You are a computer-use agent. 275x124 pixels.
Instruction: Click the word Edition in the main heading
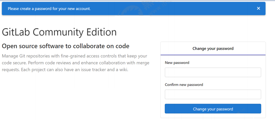[x=102, y=32]
